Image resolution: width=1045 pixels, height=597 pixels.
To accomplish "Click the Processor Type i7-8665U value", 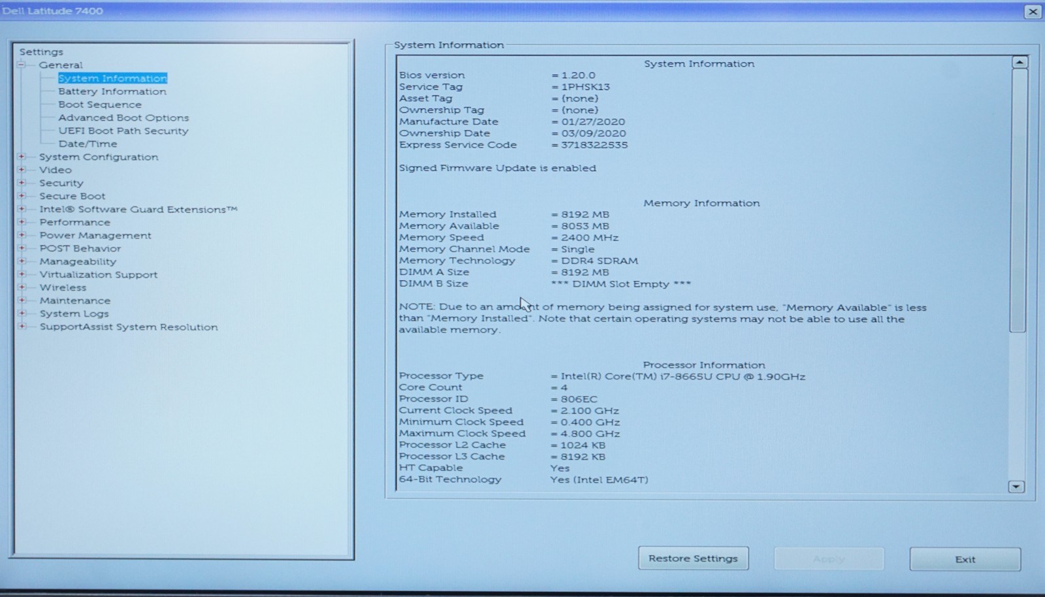I will tap(683, 377).
